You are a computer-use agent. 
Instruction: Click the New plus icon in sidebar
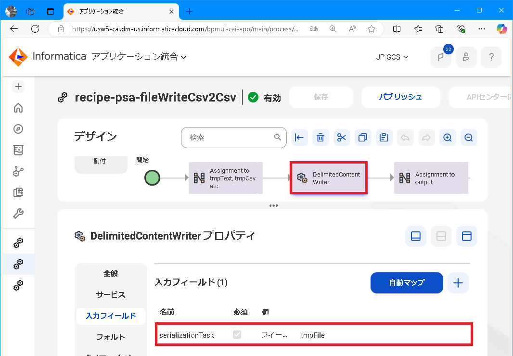click(x=18, y=87)
